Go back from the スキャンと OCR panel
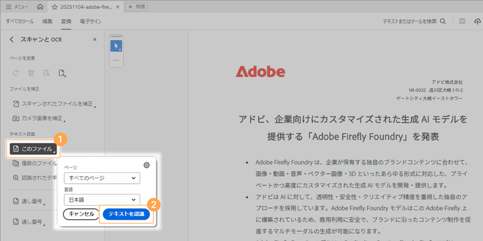 point(12,39)
